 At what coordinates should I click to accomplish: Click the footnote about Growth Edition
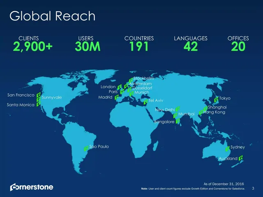[193, 189]
